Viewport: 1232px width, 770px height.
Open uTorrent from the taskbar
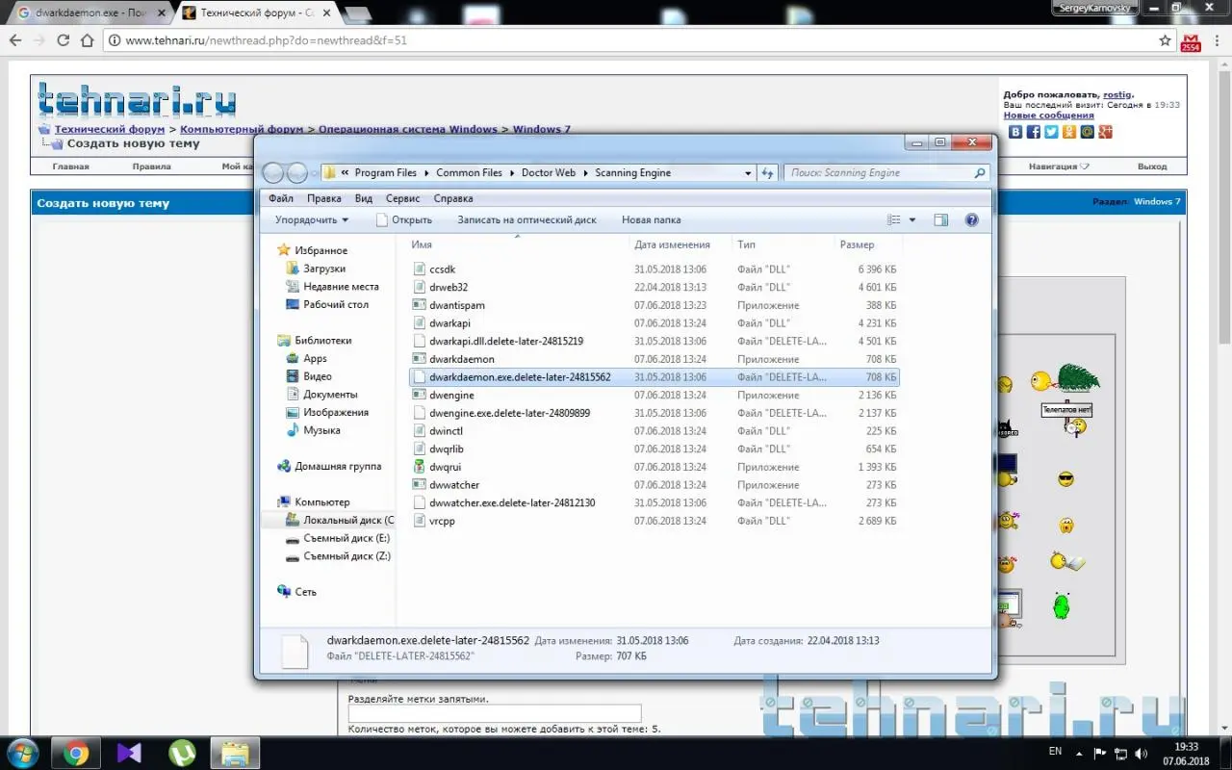click(182, 753)
